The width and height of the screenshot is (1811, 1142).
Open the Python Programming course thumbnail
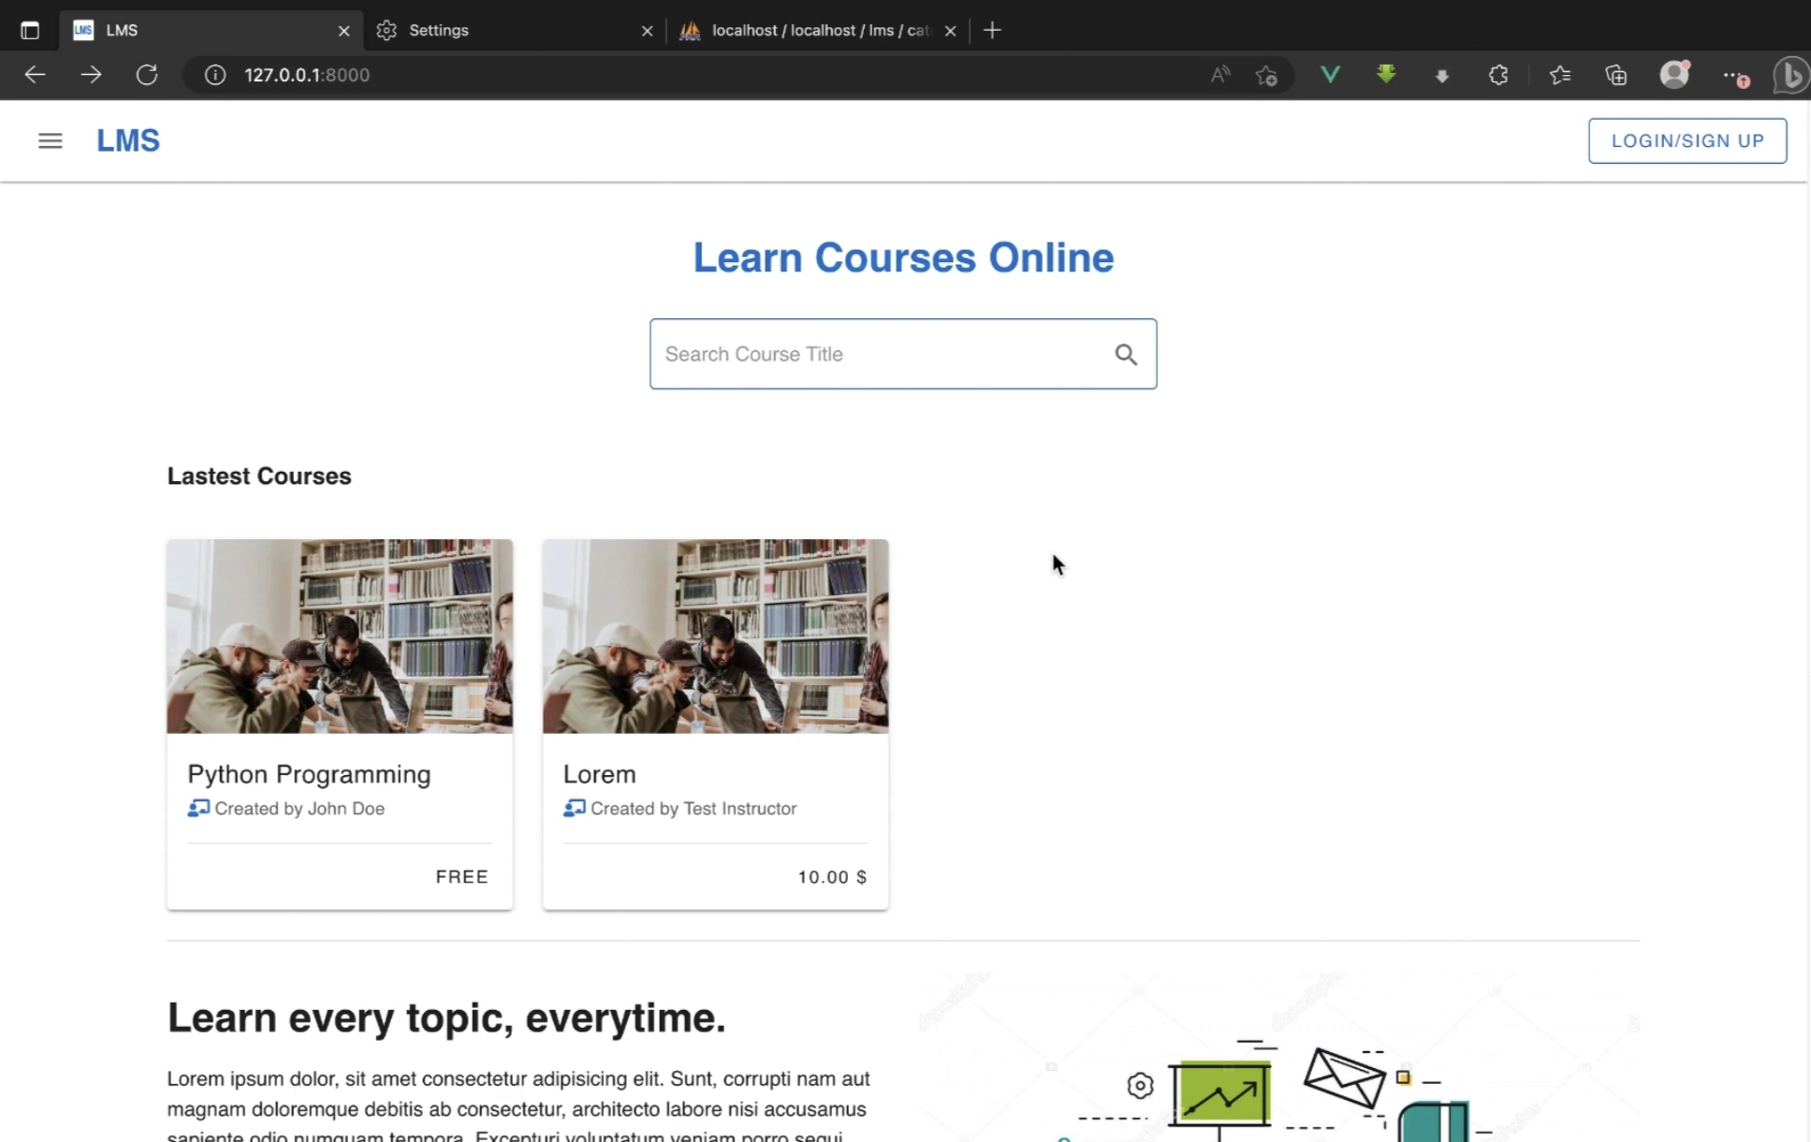340,637
